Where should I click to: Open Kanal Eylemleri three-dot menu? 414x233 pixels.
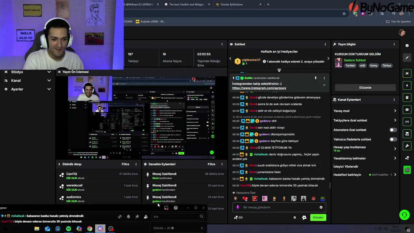(x=394, y=100)
